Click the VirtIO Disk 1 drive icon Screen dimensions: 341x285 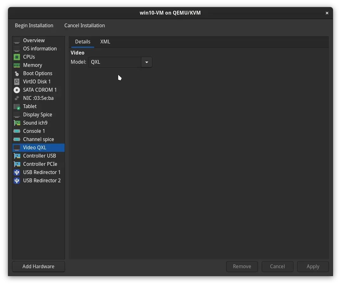click(17, 82)
